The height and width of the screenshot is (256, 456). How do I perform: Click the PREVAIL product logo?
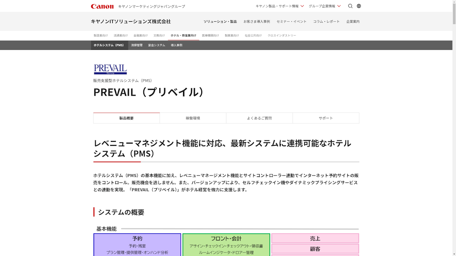pos(110,69)
